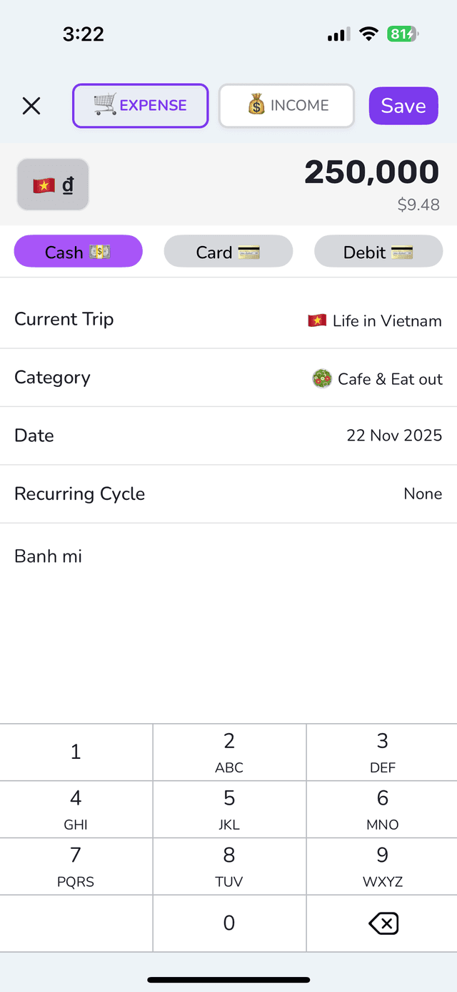
Task: Tap the salad icon next to Cafe & Eat out
Action: 322,378
